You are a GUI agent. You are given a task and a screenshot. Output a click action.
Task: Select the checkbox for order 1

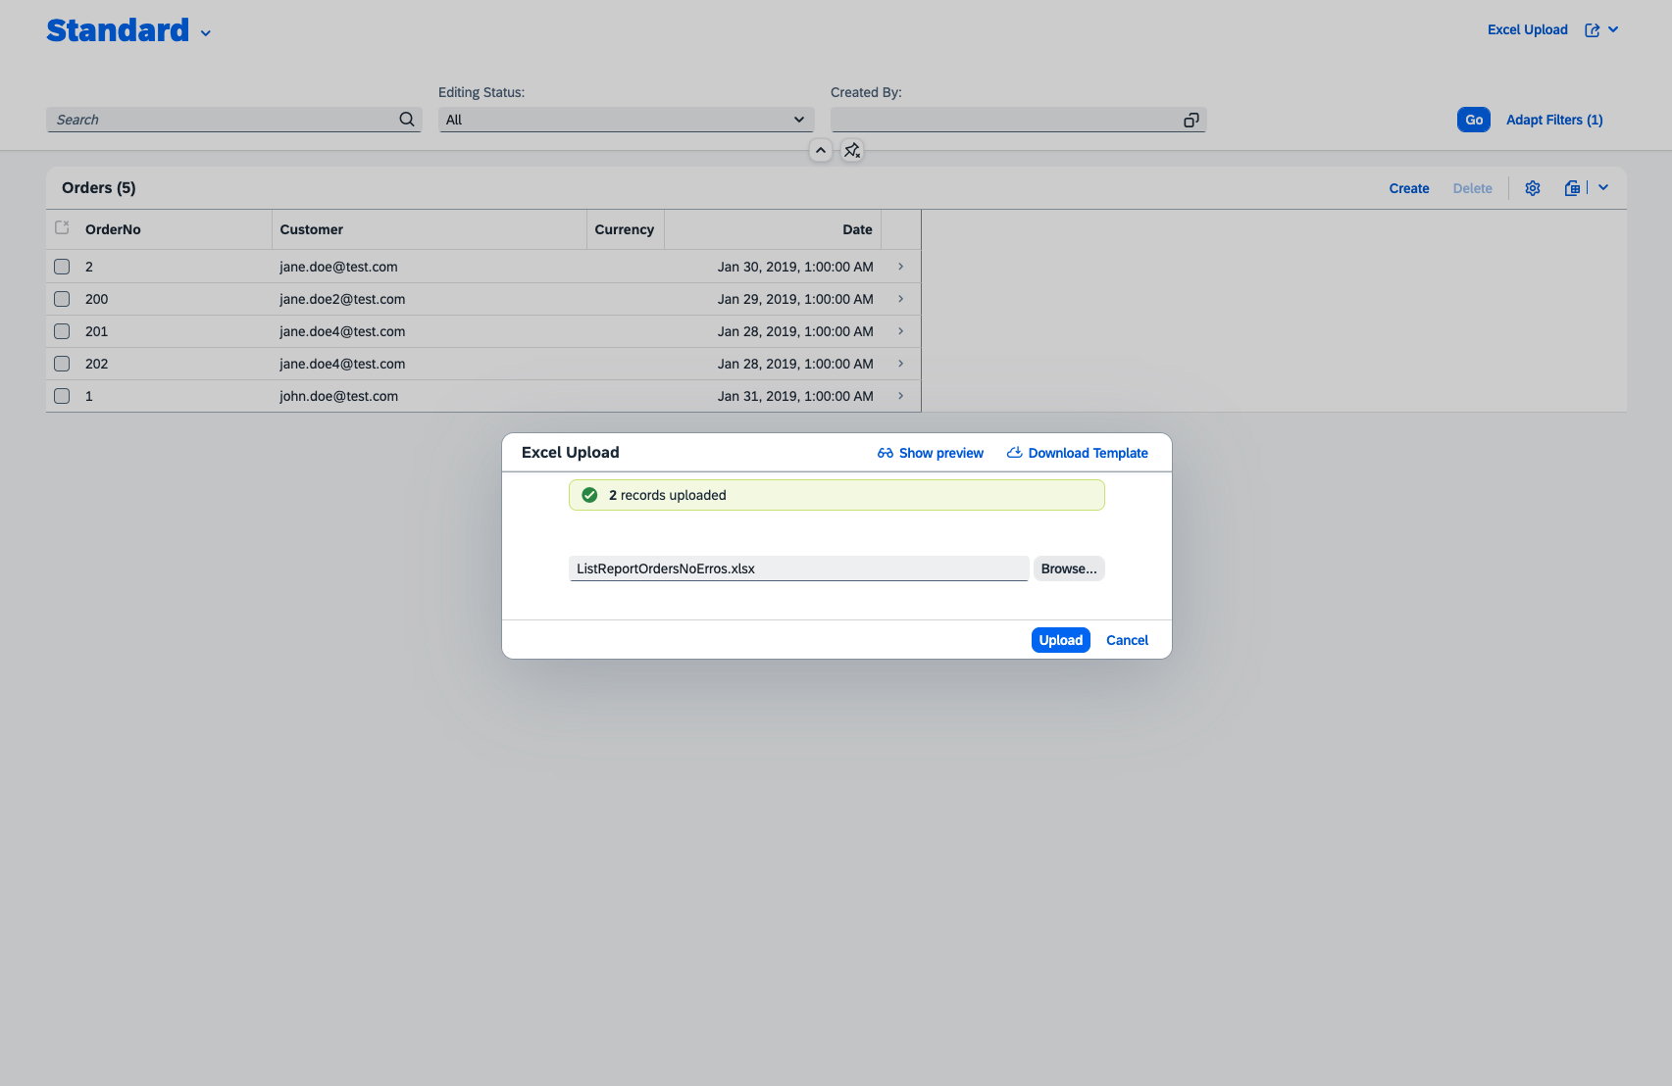(x=62, y=396)
